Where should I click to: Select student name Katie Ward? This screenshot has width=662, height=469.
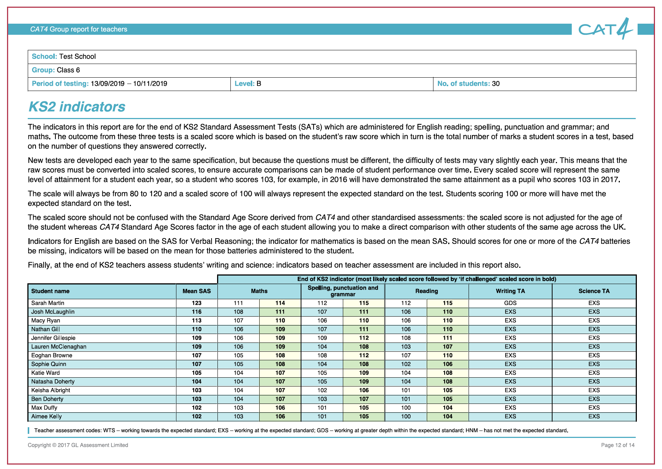tap(45, 373)
